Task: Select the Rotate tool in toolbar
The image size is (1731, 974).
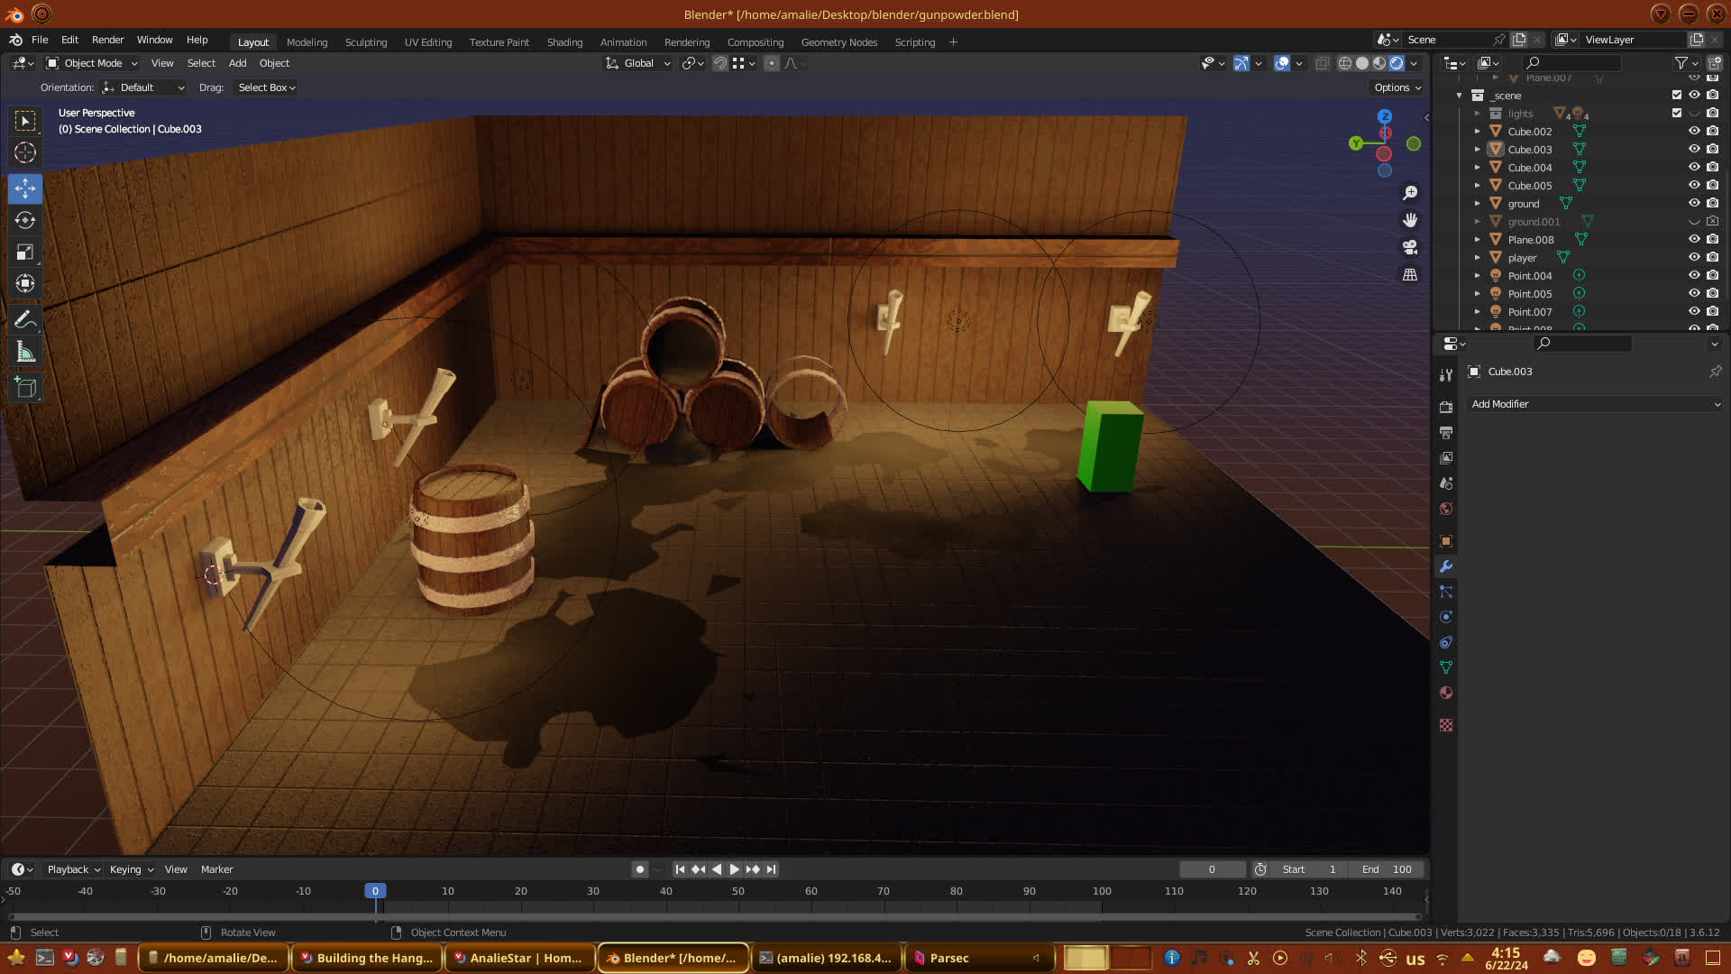Action: point(25,220)
